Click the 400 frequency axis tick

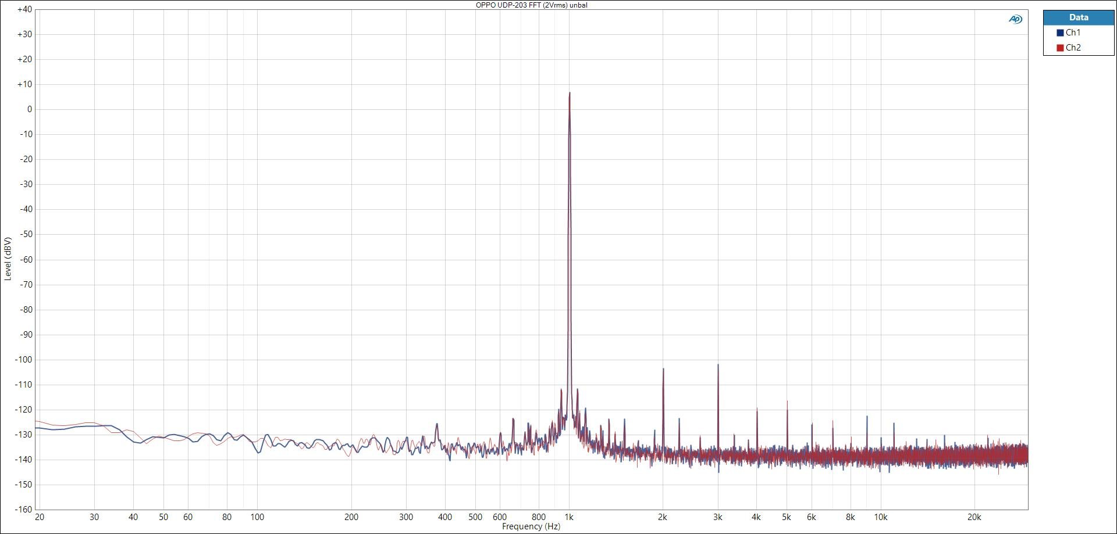(445, 517)
